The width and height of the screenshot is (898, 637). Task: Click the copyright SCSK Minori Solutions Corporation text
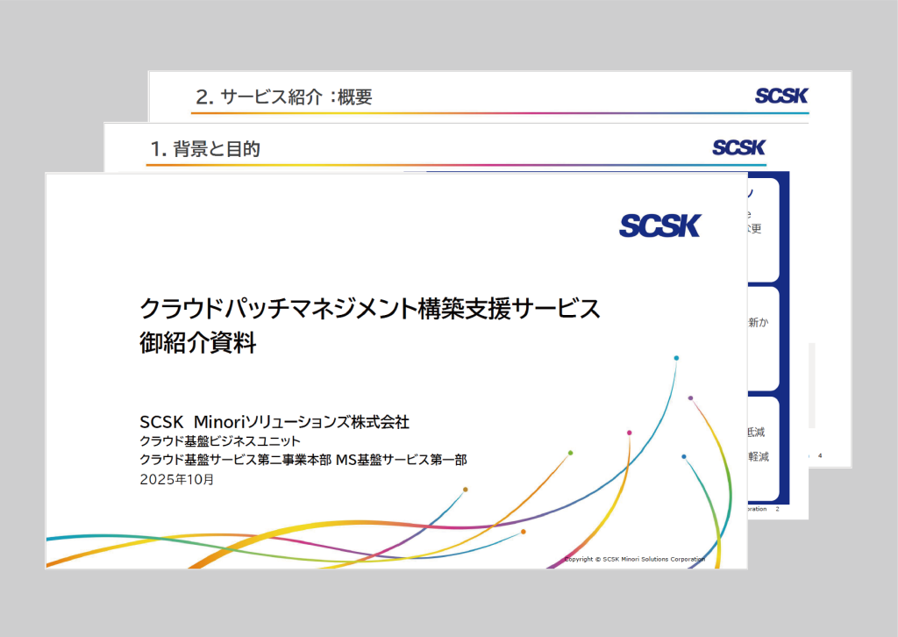tap(634, 559)
